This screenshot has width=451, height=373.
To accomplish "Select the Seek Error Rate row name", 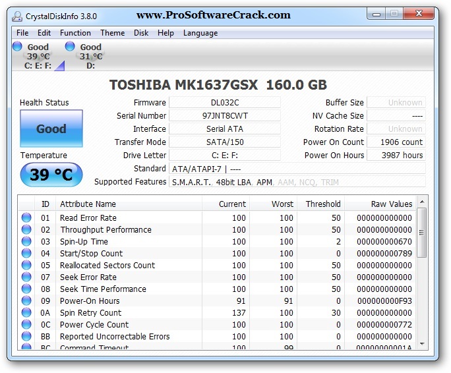I will (88, 277).
